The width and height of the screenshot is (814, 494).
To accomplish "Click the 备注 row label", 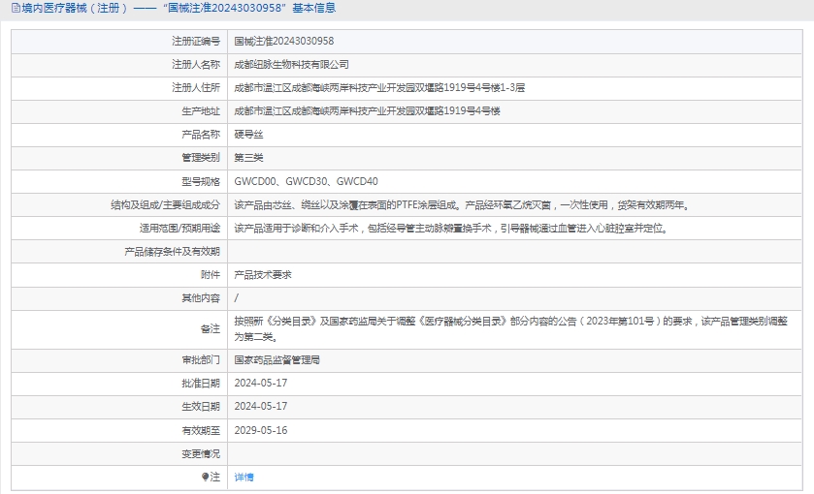I will click(210, 328).
